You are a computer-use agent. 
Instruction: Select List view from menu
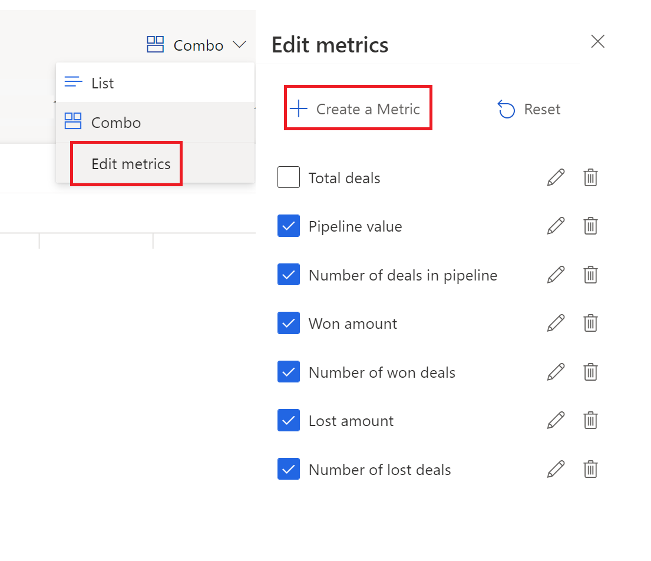point(103,83)
